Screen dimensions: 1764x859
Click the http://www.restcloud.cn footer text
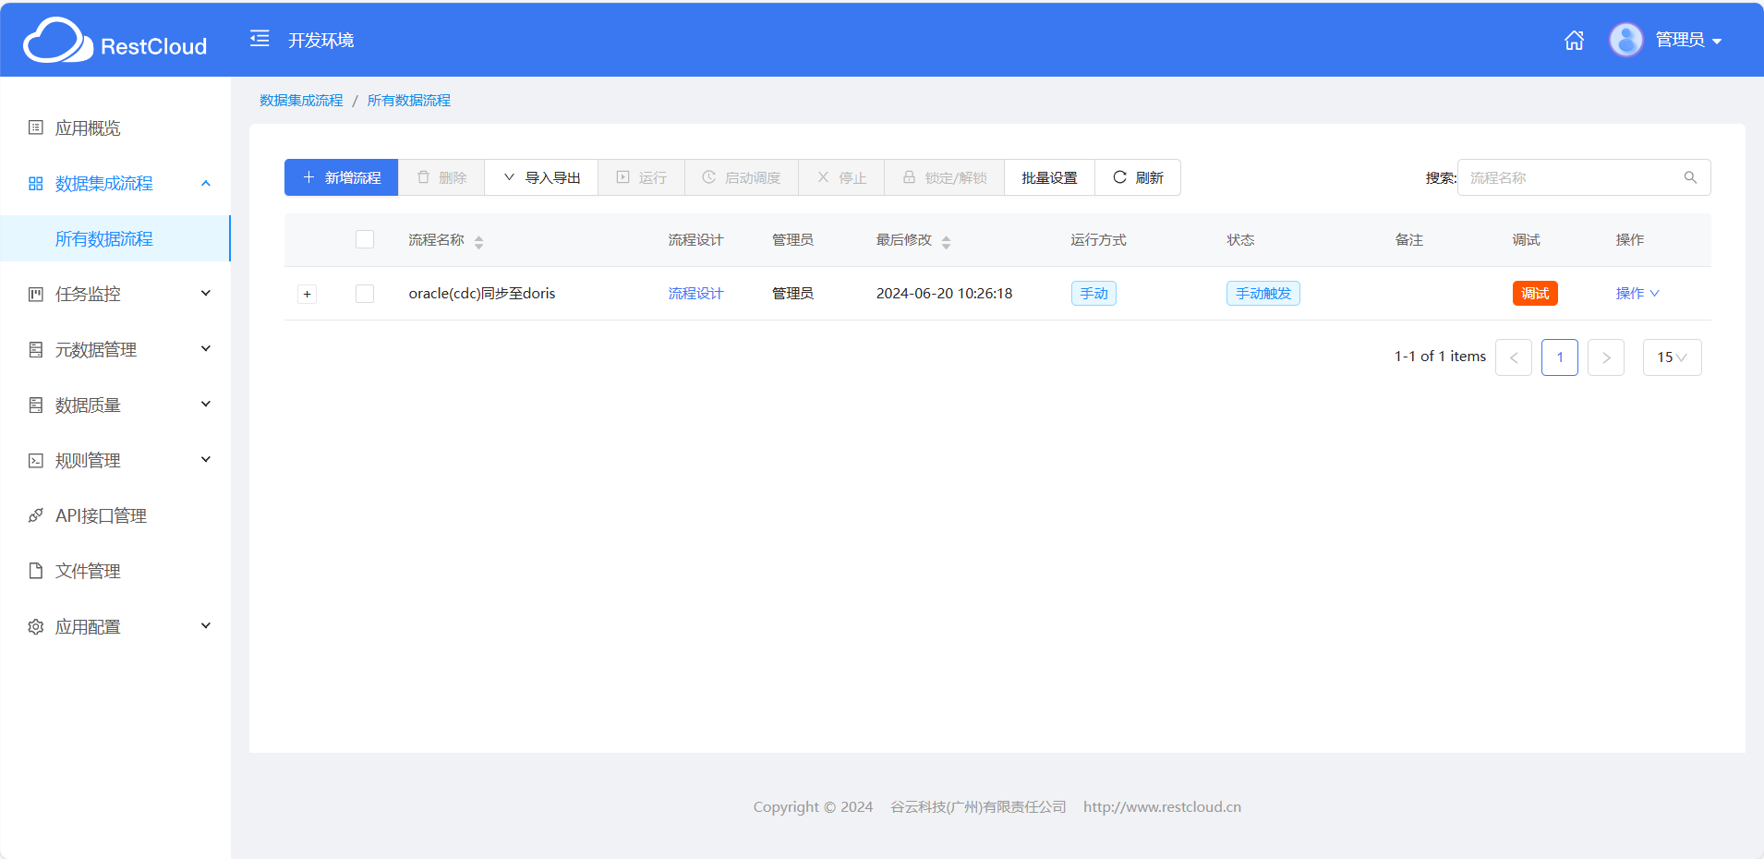pos(1162,806)
